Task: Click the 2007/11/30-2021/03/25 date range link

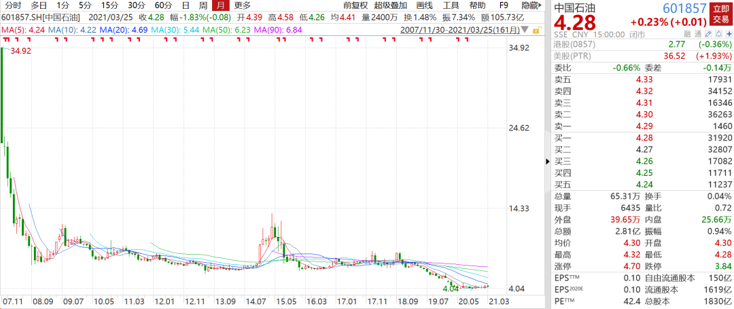Action: [460, 29]
